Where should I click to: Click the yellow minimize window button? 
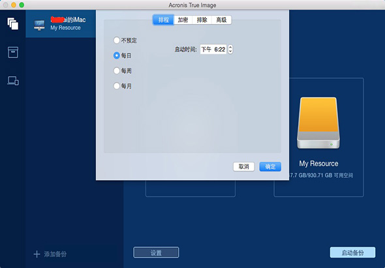[x=14, y=5]
